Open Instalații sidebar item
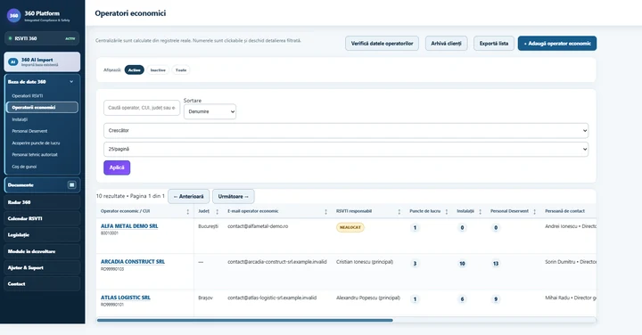Screen dimensions: 642x335 20,119
